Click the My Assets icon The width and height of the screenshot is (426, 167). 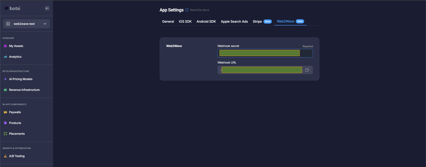click(x=5, y=46)
